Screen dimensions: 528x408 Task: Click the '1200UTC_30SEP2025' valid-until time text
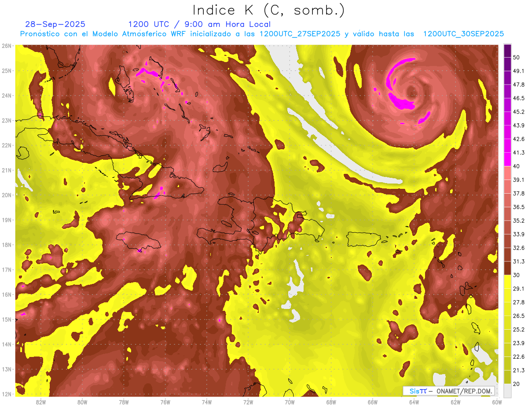(463, 34)
